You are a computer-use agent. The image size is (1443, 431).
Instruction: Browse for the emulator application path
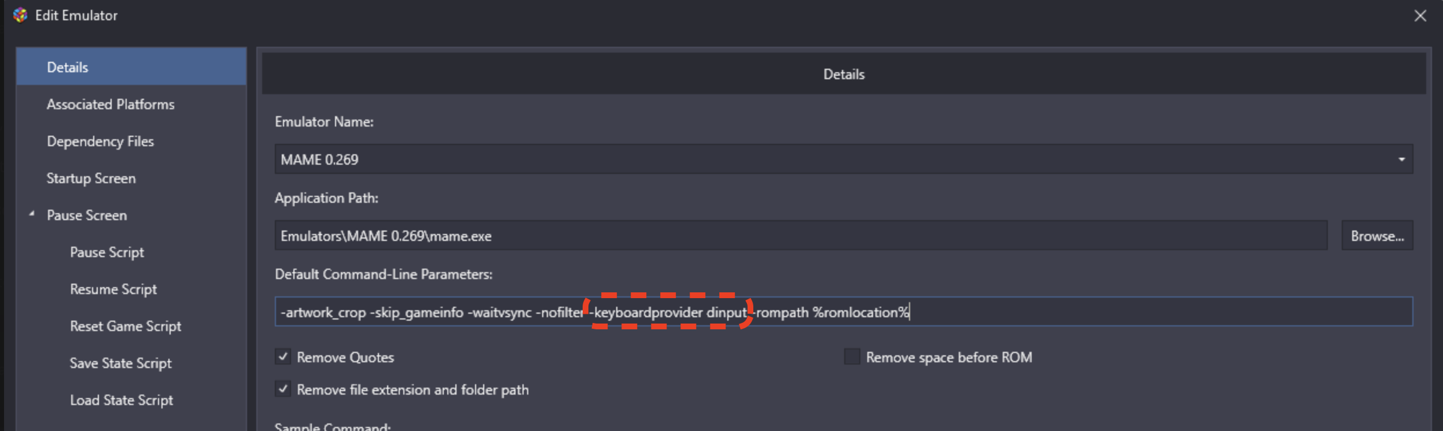[1377, 235]
